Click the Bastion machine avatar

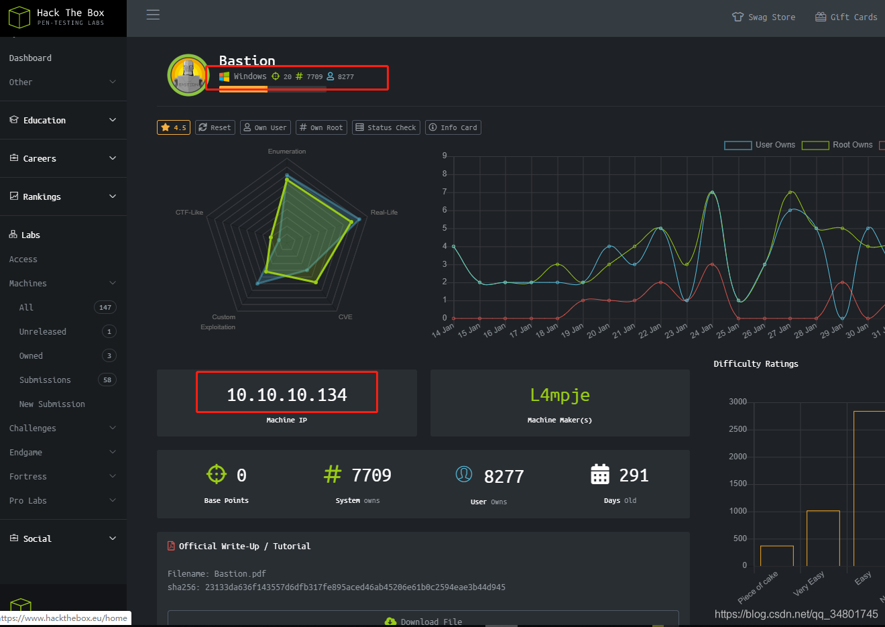(188, 75)
